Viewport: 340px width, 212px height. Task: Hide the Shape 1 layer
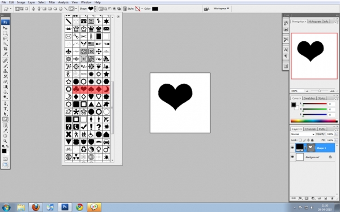(x=292, y=148)
